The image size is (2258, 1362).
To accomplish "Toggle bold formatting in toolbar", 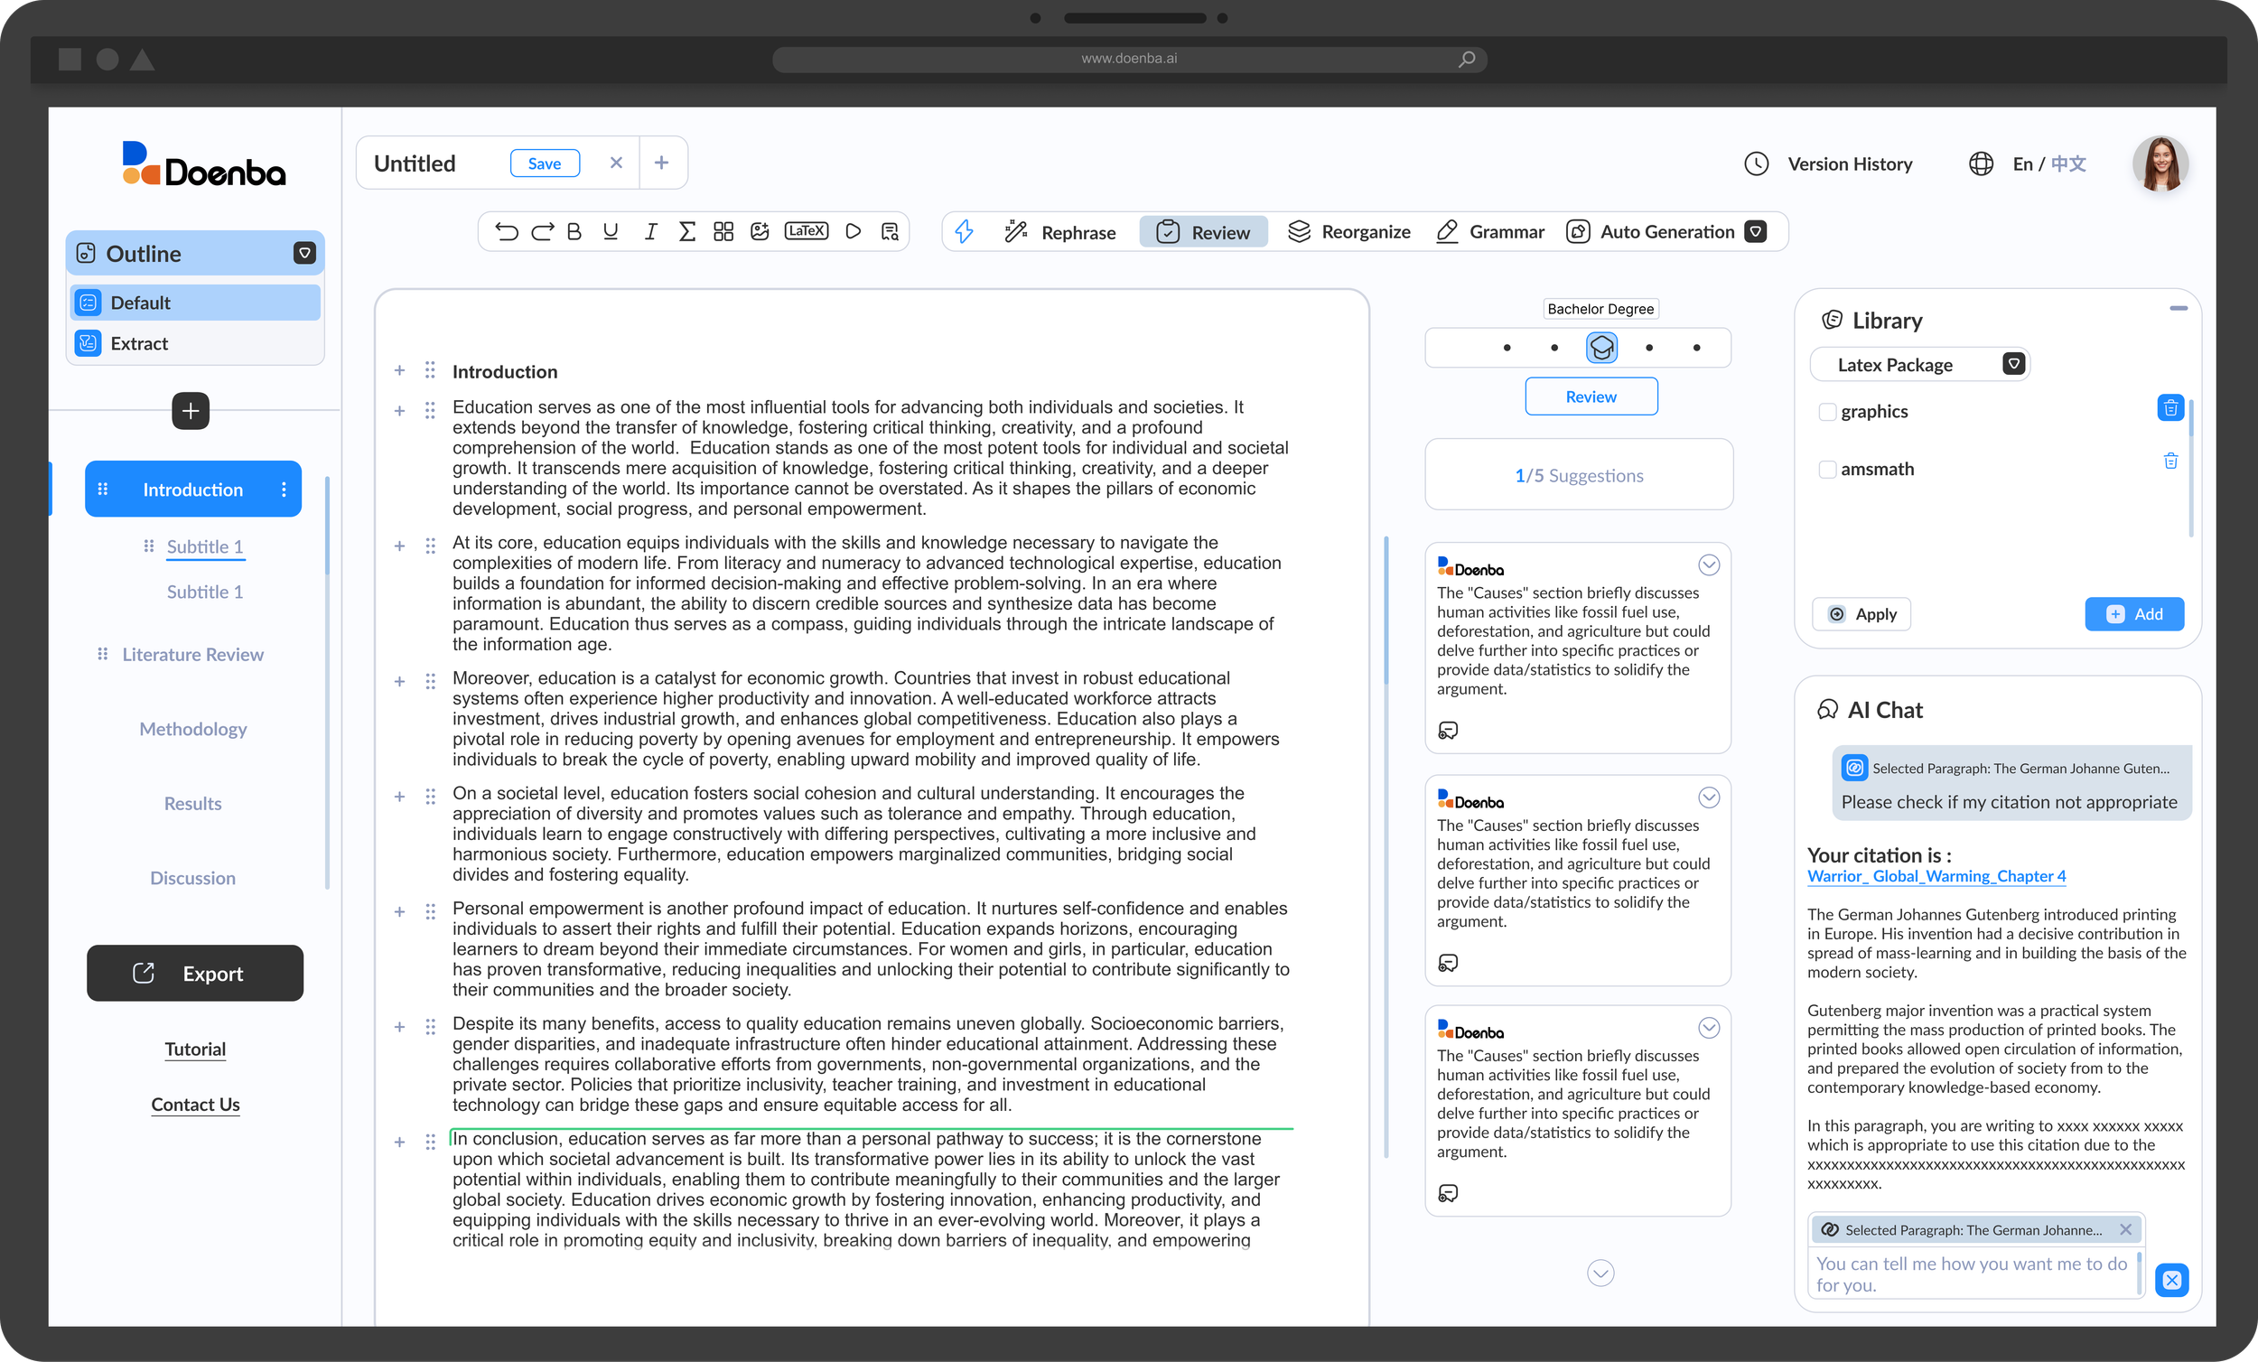I will pos(574,232).
